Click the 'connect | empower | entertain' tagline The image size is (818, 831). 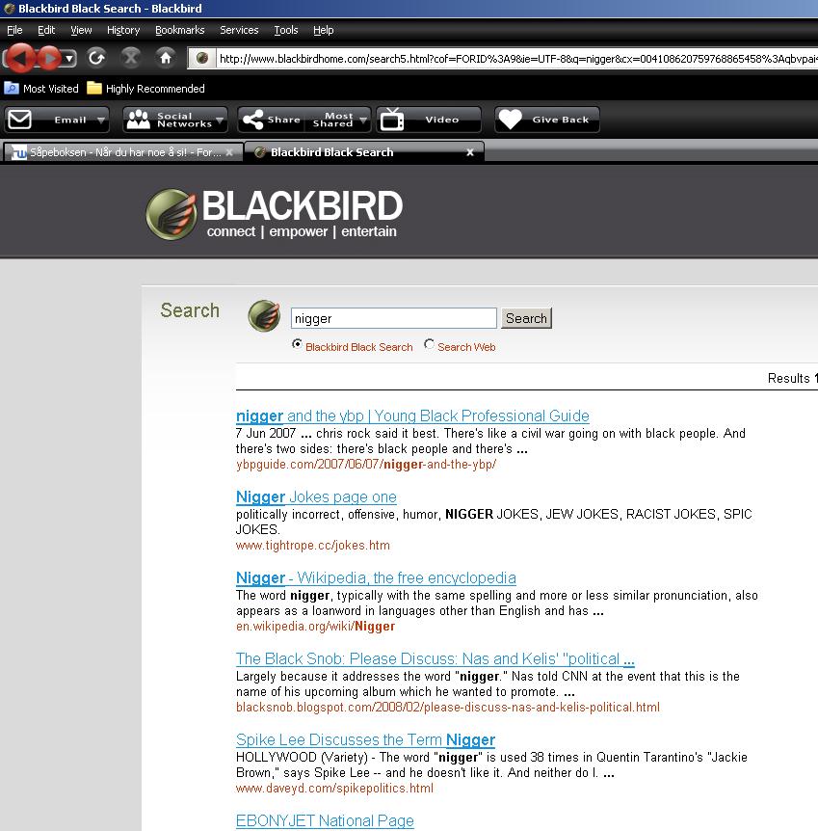(x=302, y=231)
